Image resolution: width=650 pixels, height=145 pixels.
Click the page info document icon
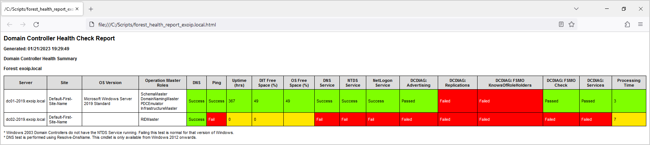tap(92, 25)
